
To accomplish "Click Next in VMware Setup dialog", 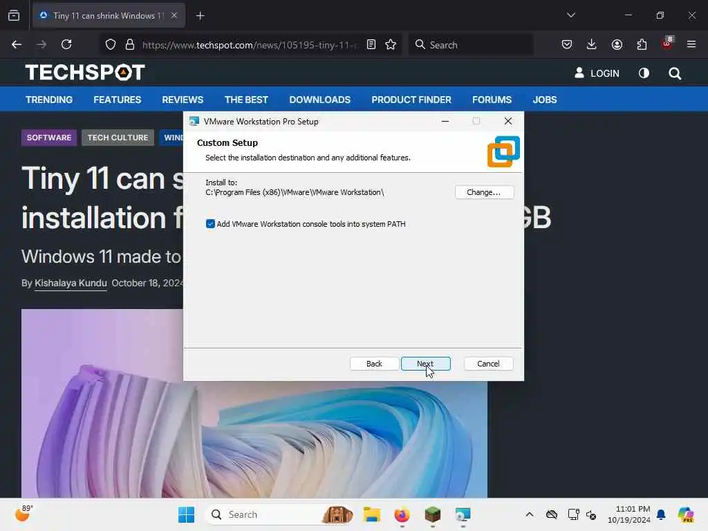I will click(x=425, y=364).
